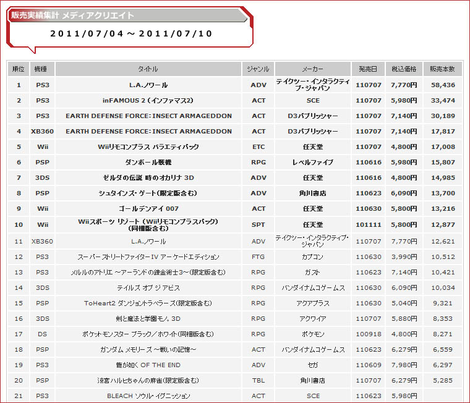
Task: Click title ゴールデンアイ 007
Action: tap(148, 208)
